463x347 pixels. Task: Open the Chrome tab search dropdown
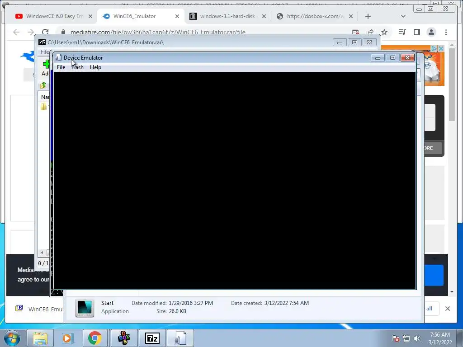(x=403, y=16)
